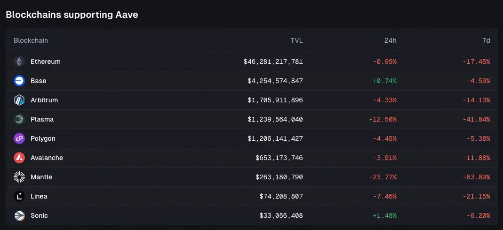Sort by the TVL column header
The image size is (503, 230).
pos(296,40)
